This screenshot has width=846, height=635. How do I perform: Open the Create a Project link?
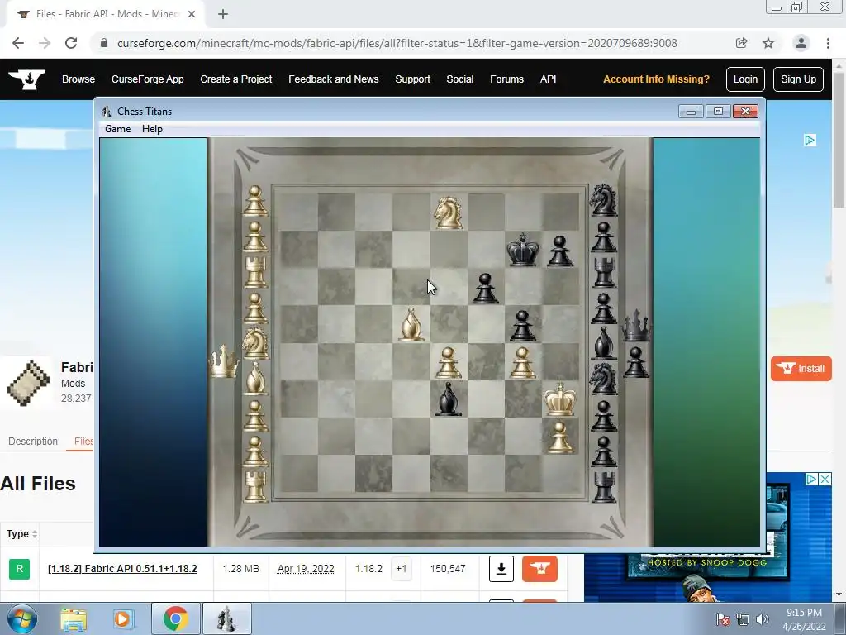click(235, 79)
